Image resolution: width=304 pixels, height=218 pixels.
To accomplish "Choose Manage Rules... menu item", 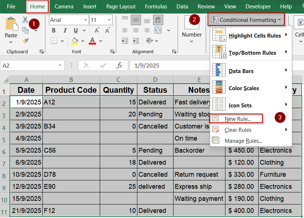I will pyautogui.click(x=251, y=141).
